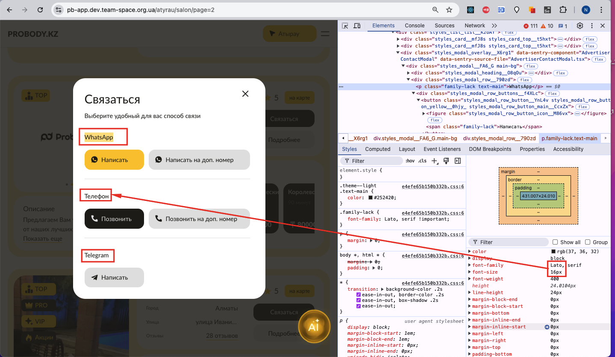Viewport: 615px width, 357px height.
Task: Open css source link of .family-lack rule
Action: click(x=433, y=213)
